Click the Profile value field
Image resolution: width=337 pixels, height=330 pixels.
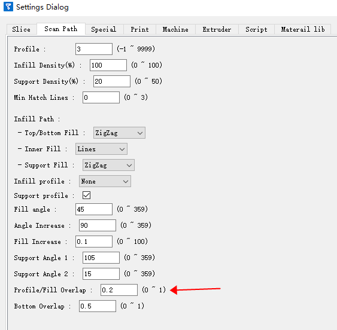pos(94,49)
